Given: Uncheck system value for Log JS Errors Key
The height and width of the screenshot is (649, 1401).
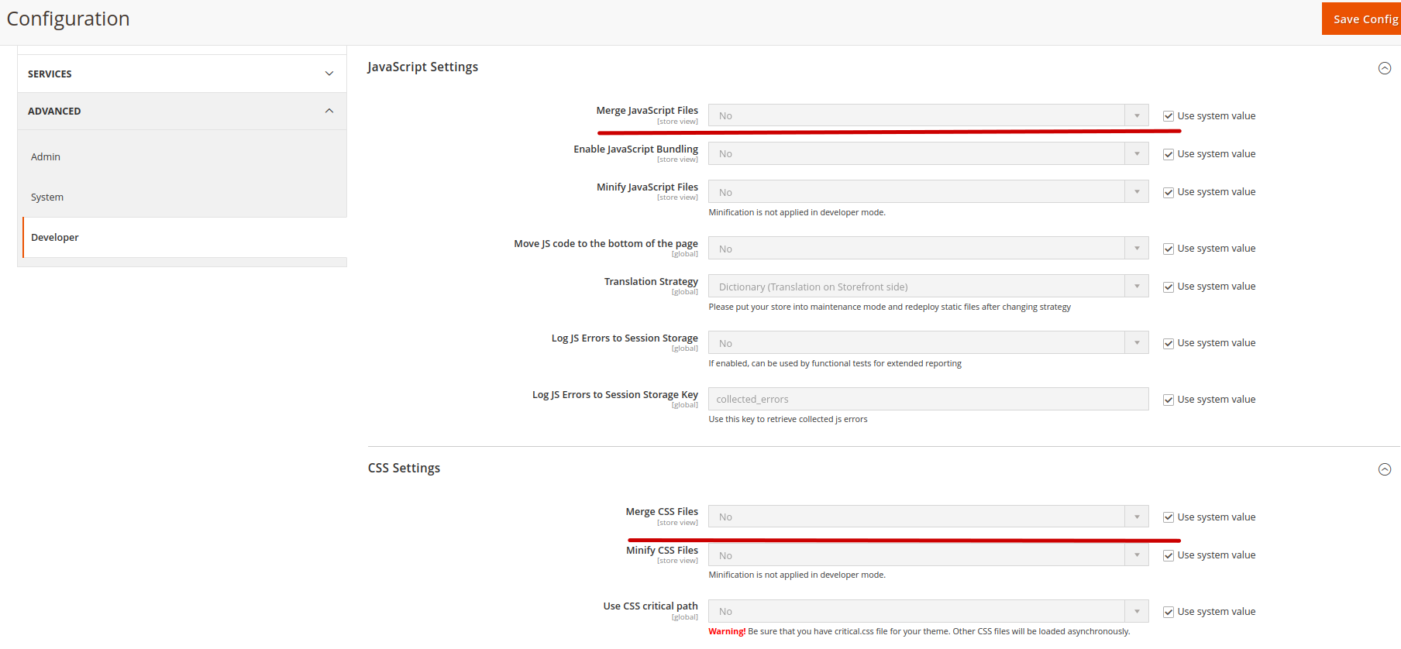Looking at the screenshot, I should click(x=1168, y=400).
